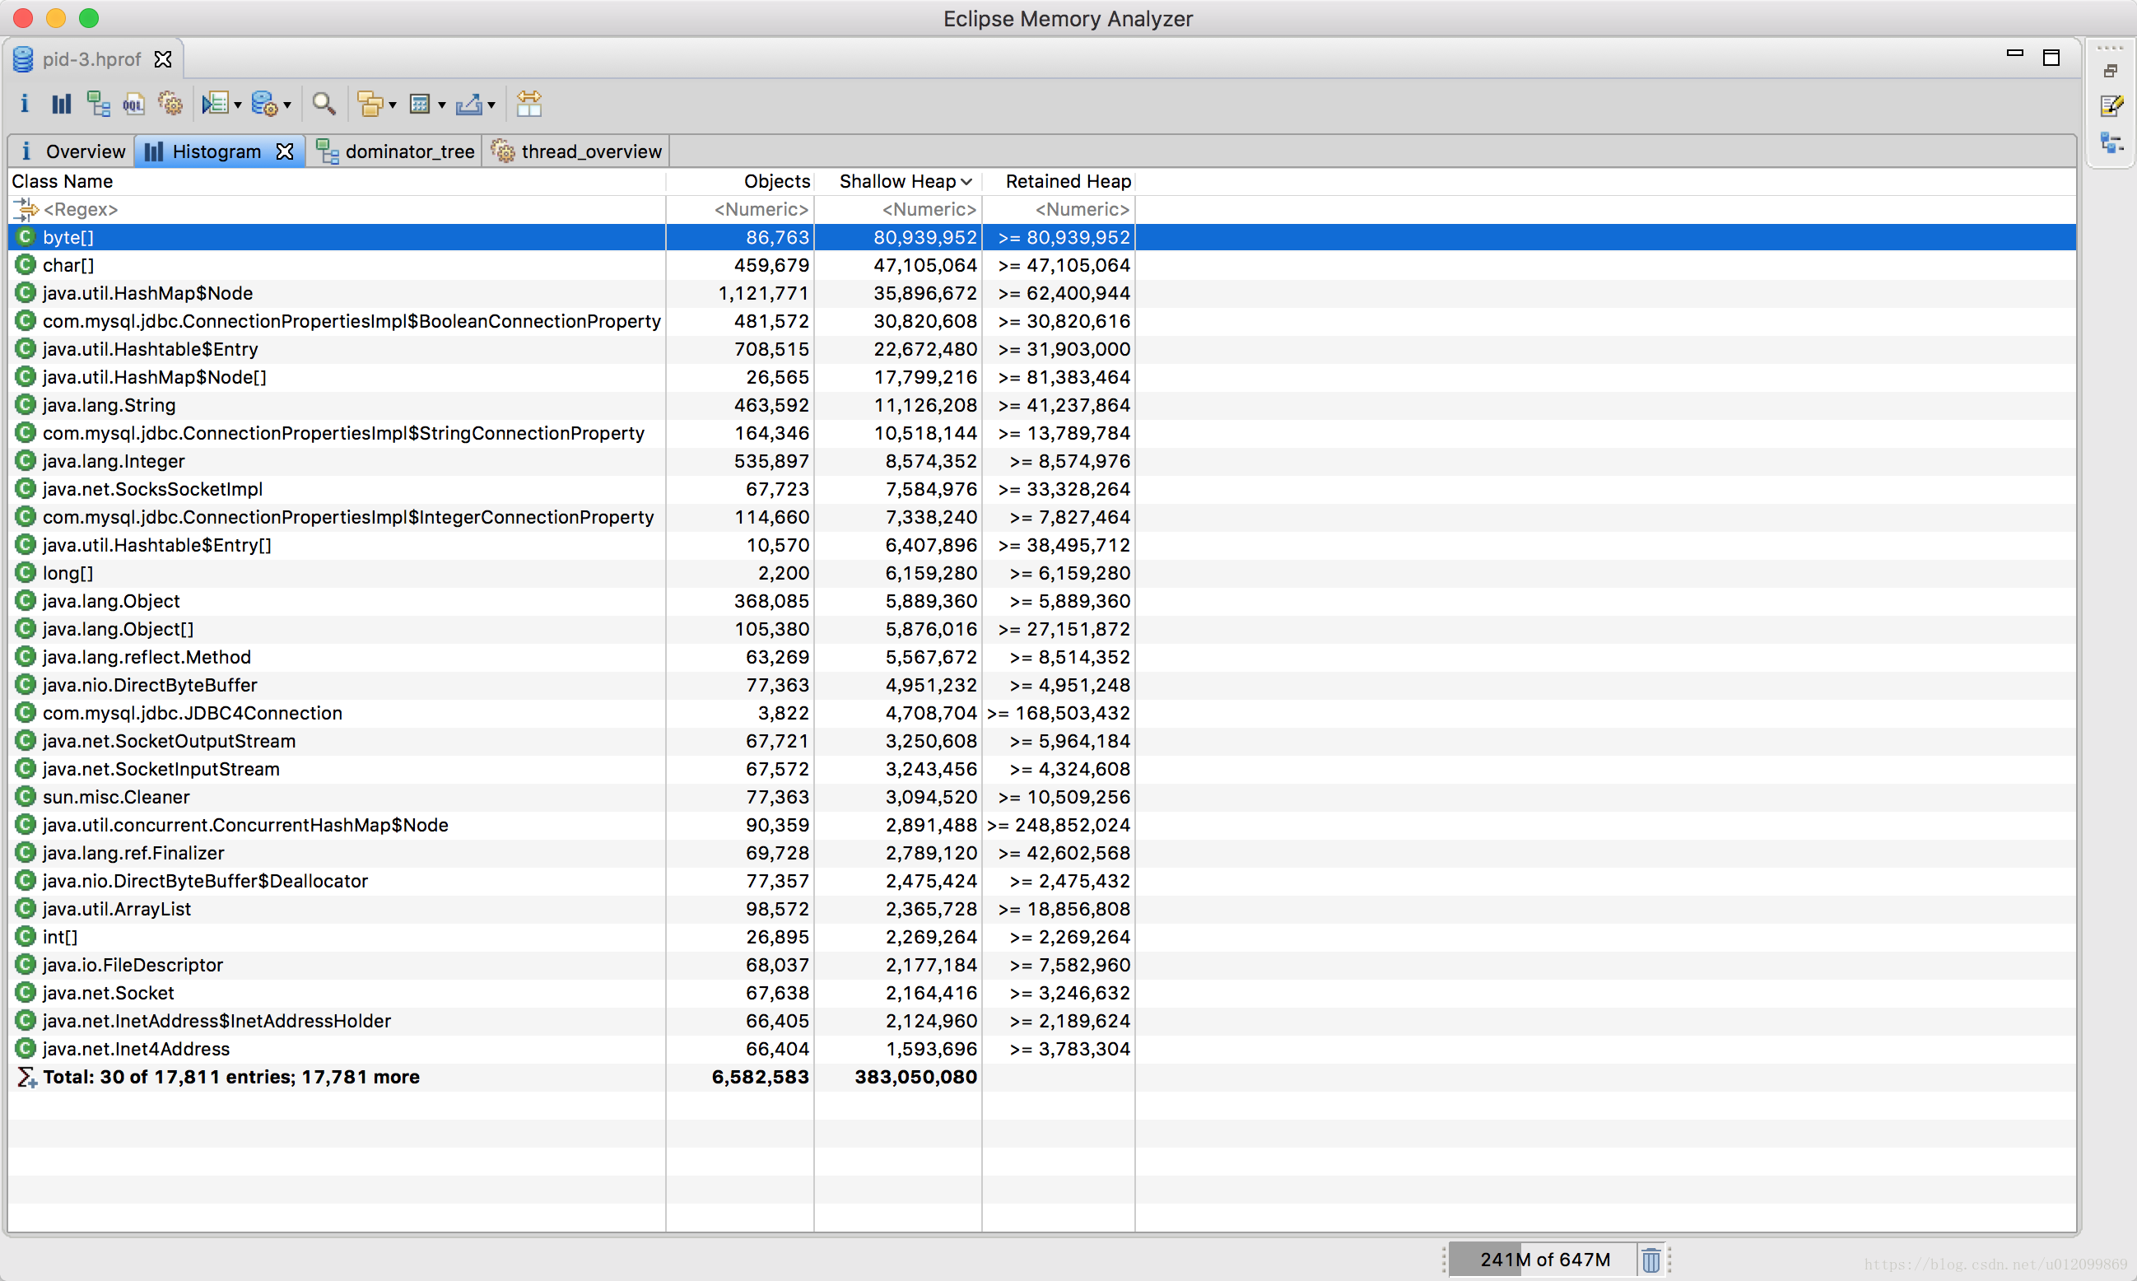
Task: Open the Navigation History icon in right trim
Action: 2111,143
